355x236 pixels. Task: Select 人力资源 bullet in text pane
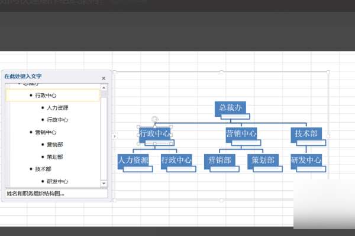click(57, 108)
